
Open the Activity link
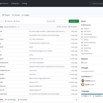86,40
